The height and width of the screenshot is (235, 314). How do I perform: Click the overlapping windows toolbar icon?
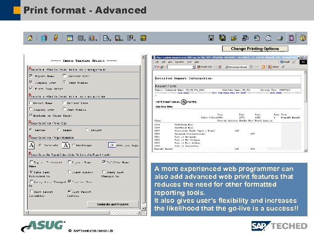(245, 38)
